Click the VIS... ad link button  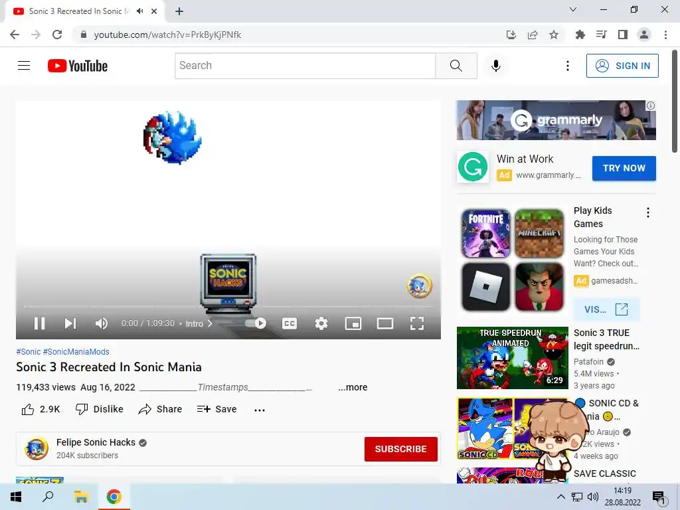(606, 309)
